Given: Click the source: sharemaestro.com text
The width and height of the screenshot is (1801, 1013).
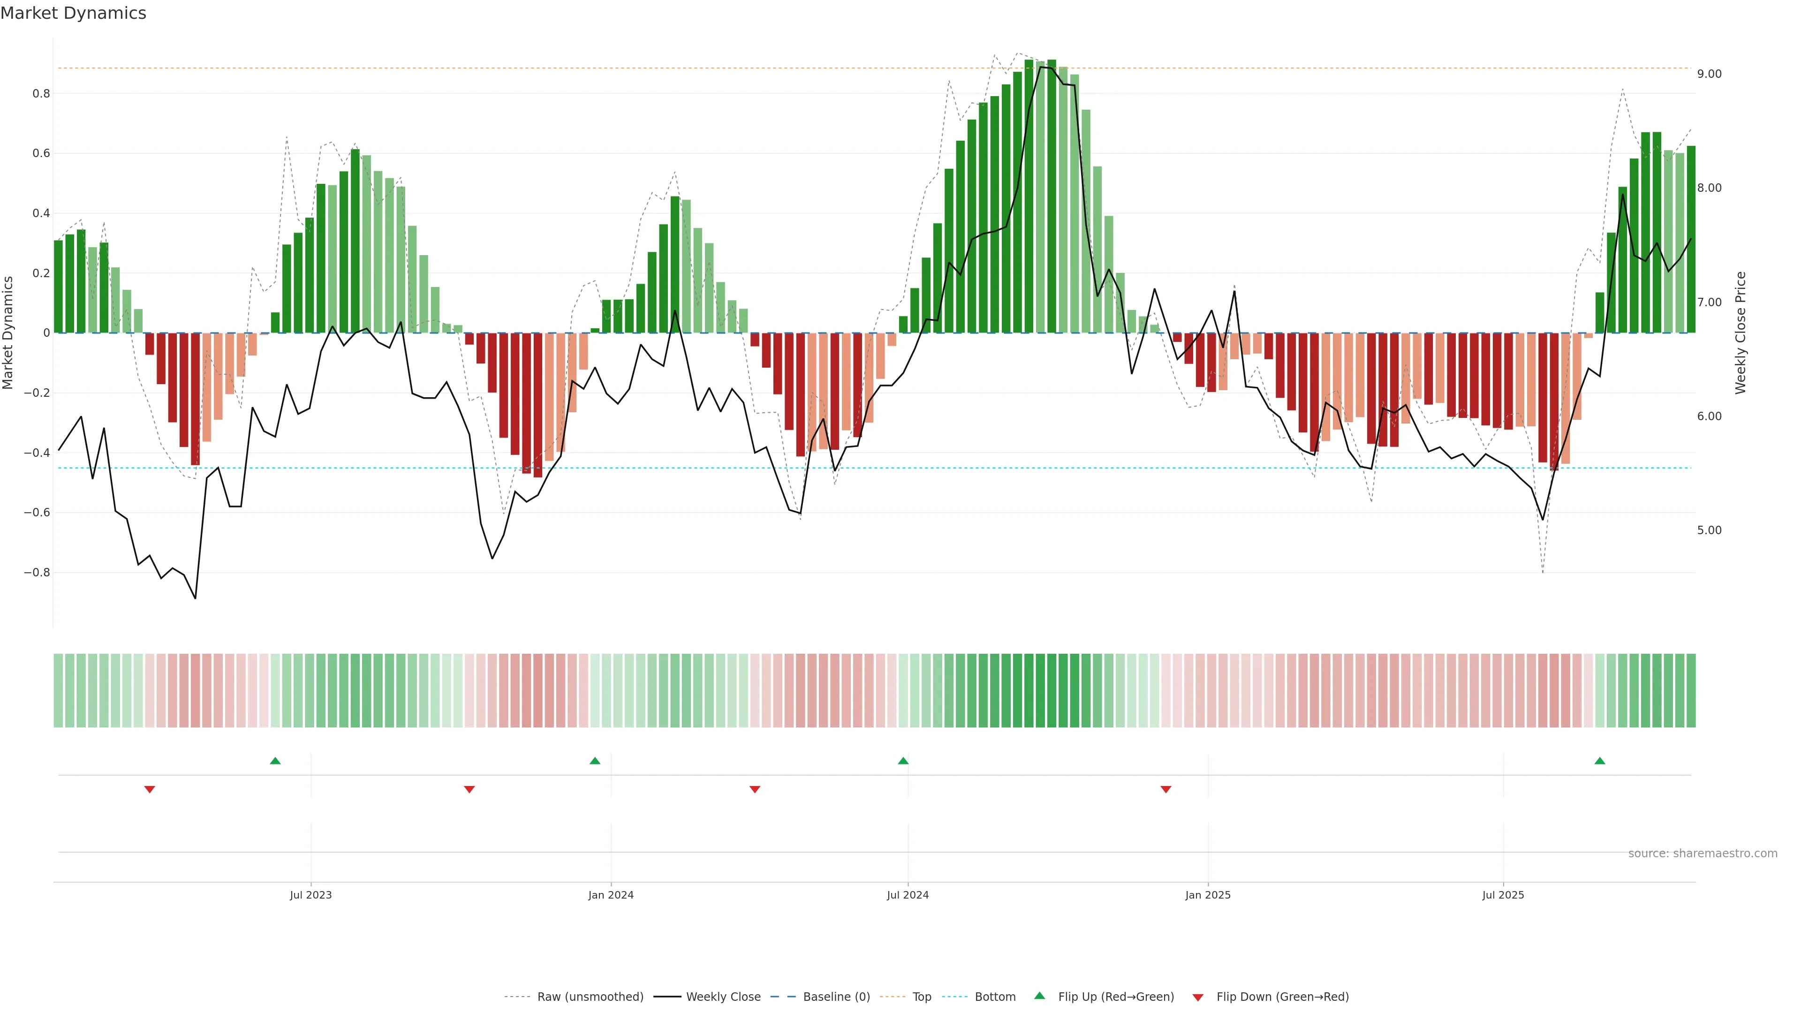Looking at the screenshot, I should pos(1703,854).
